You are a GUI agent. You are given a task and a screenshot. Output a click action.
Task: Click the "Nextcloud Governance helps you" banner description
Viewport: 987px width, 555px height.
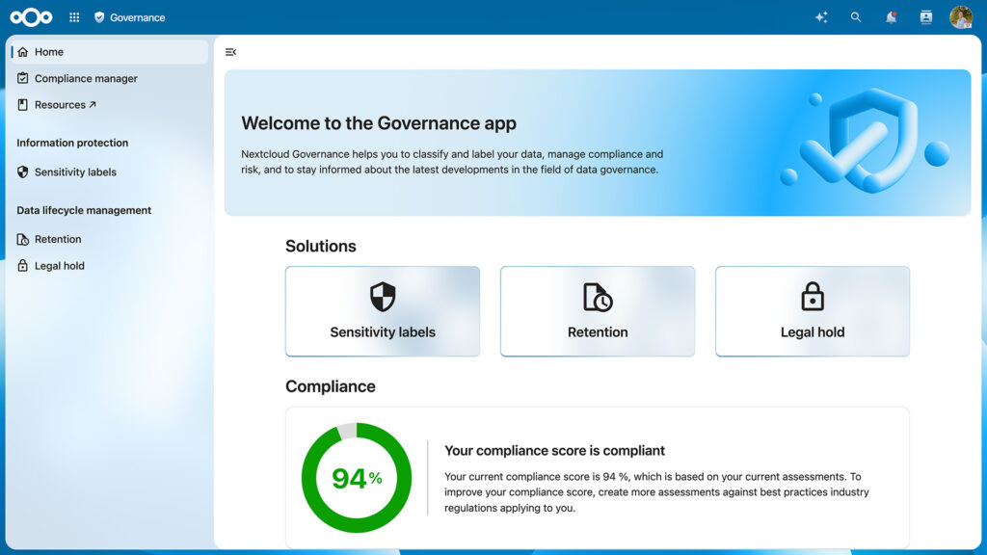[452, 162]
